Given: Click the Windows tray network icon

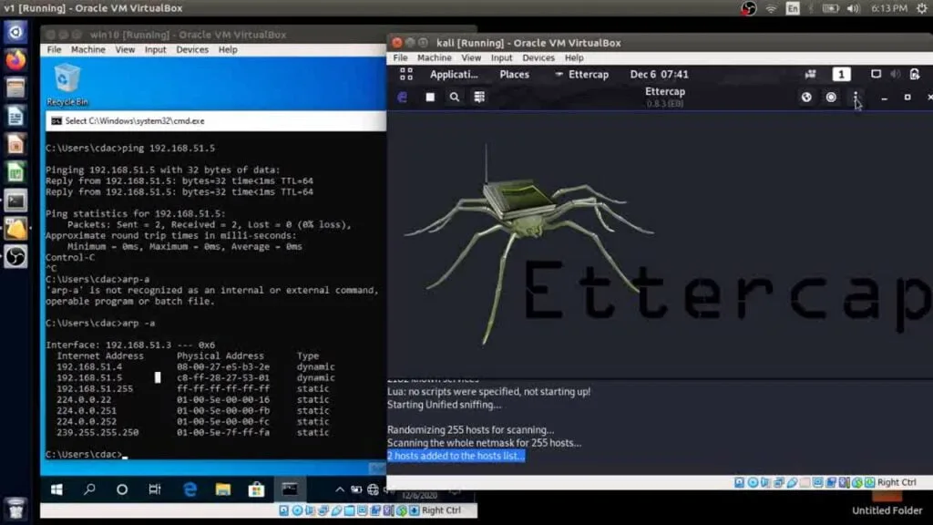Looking at the screenshot, I should click(x=373, y=489).
